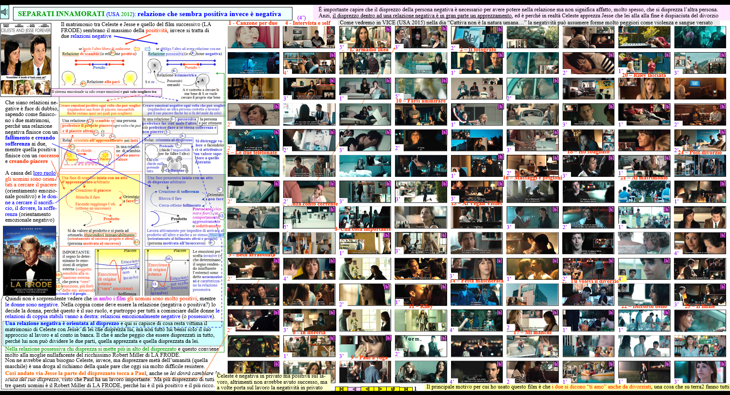The height and width of the screenshot is (395, 730).
Task: Advance with the yellow next arrow
Action: [380, 389]
